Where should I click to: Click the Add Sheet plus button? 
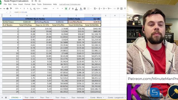2,97
